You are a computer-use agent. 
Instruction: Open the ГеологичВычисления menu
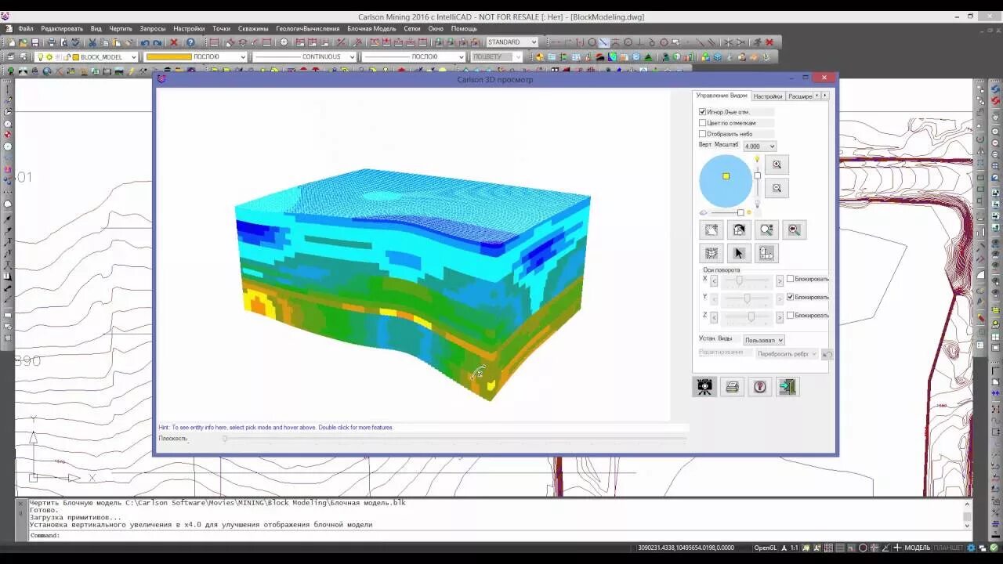coord(308,29)
